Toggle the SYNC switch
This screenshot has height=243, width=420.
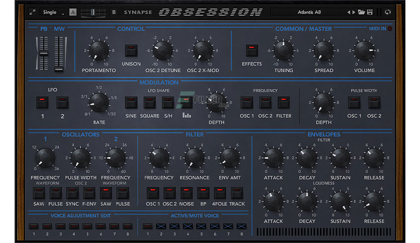(72, 193)
